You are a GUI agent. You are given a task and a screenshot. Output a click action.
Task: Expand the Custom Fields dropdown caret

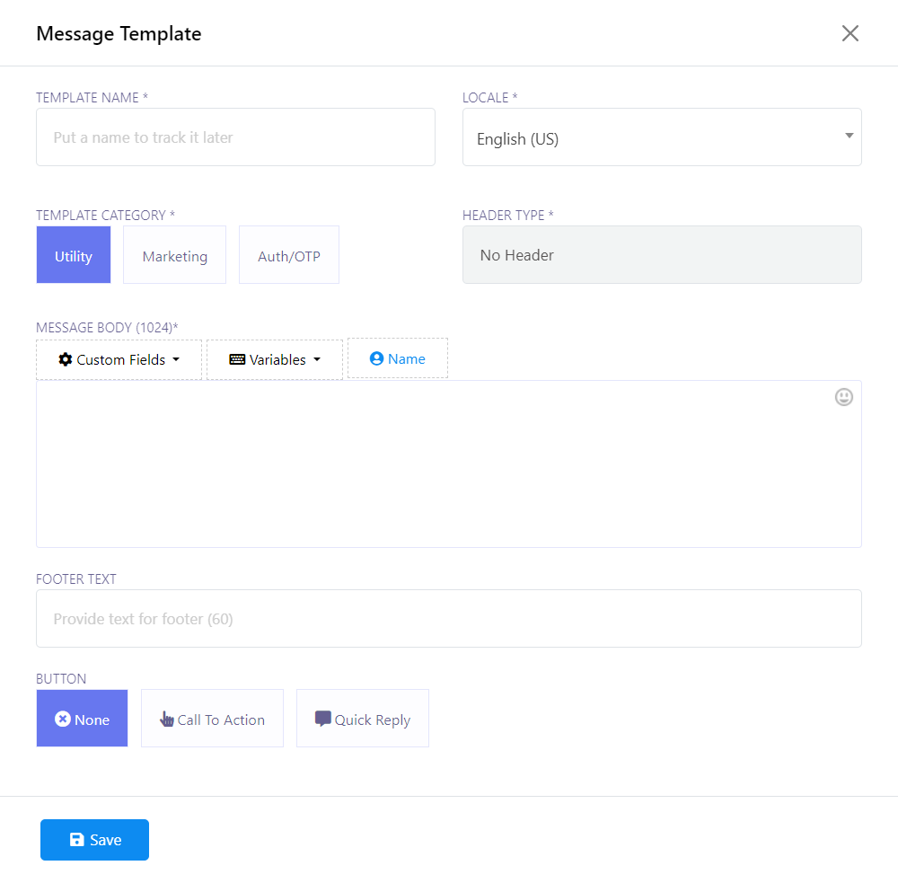pyautogui.click(x=176, y=359)
